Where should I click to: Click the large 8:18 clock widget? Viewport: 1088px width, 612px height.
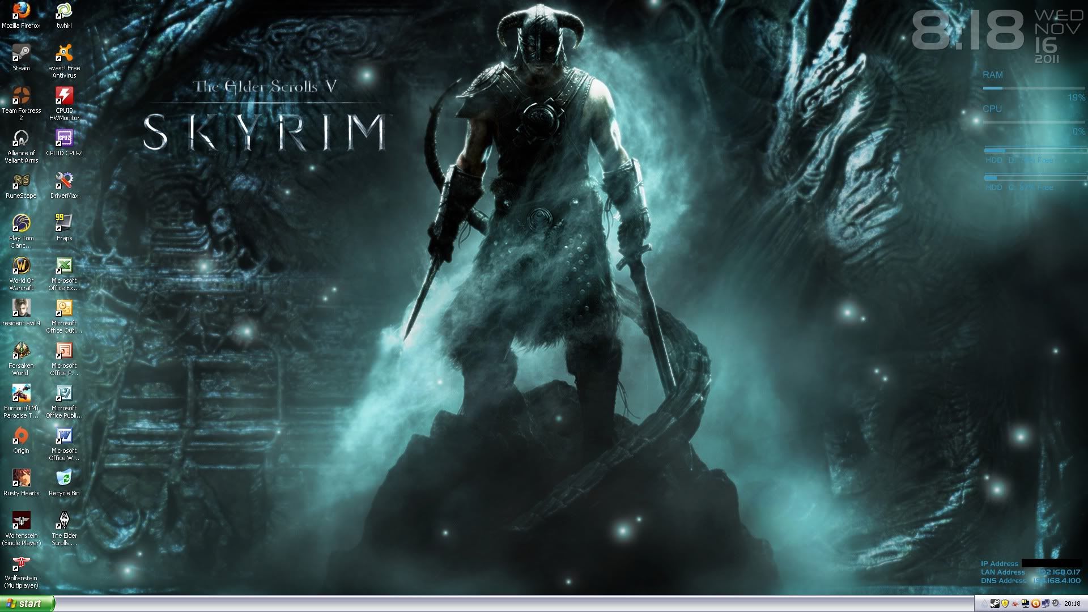click(x=968, y=30)
